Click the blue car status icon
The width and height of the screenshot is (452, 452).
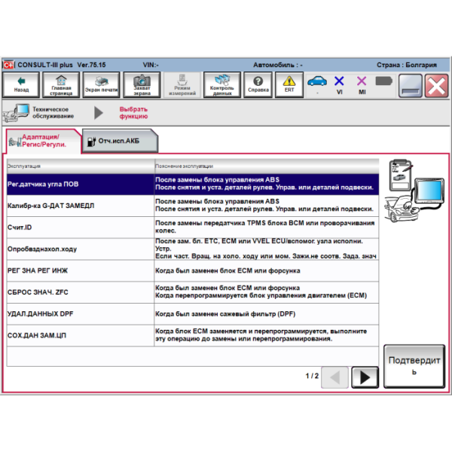[x=317, y=83]
